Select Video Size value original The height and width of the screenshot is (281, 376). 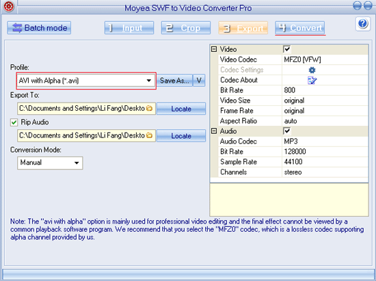(325, 101)
